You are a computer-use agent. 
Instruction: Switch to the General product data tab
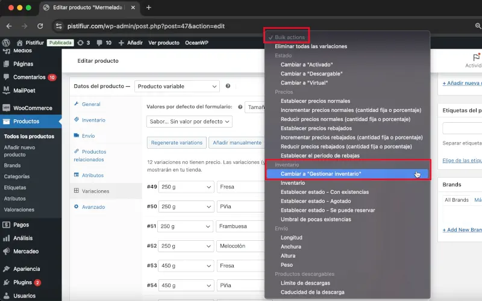(91, 104)
